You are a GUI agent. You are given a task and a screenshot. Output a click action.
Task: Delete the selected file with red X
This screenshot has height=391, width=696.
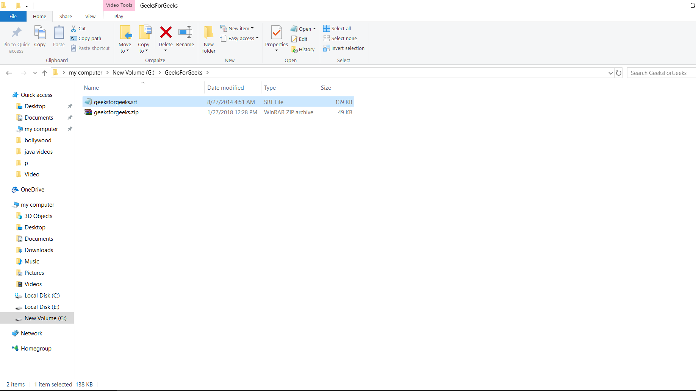[x=166, y=33]
